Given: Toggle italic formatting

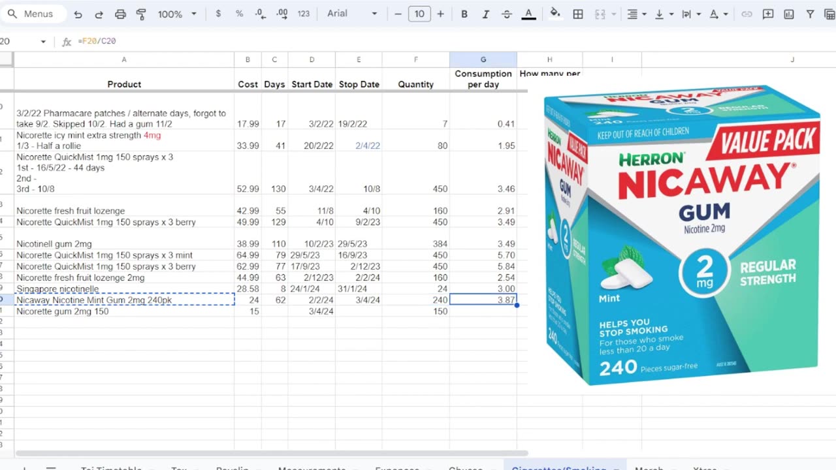Looking at the screenshot, I should pyautogui.click(x=485, y=14).
